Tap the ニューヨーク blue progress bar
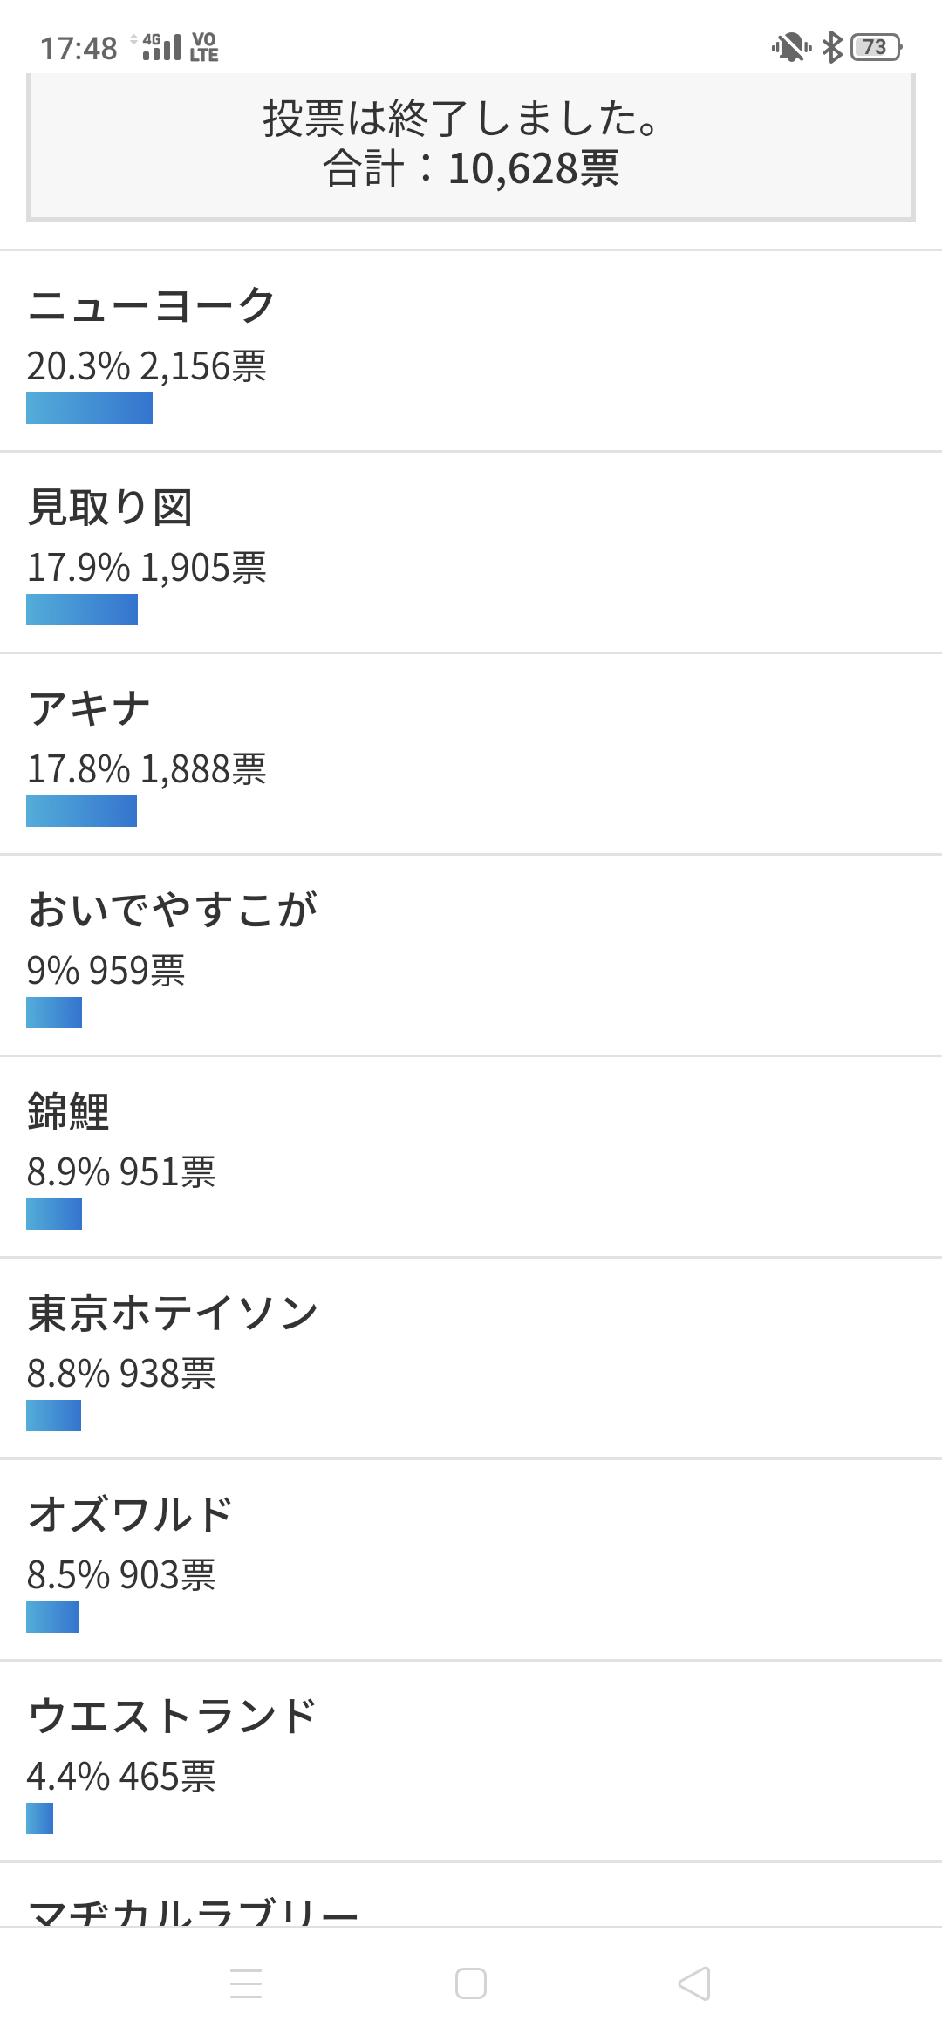This screenshot has width=942, height=2041. pyautogui.click(x=89, y=408)
